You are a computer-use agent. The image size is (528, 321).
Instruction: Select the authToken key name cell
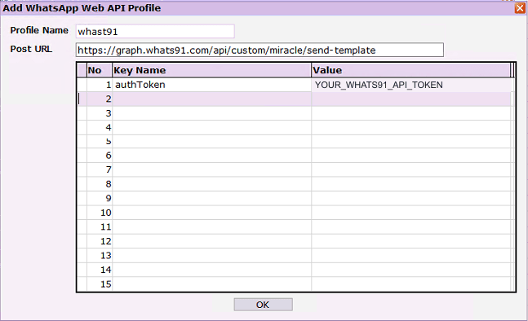pyautogui.click(x=212, y=85)
